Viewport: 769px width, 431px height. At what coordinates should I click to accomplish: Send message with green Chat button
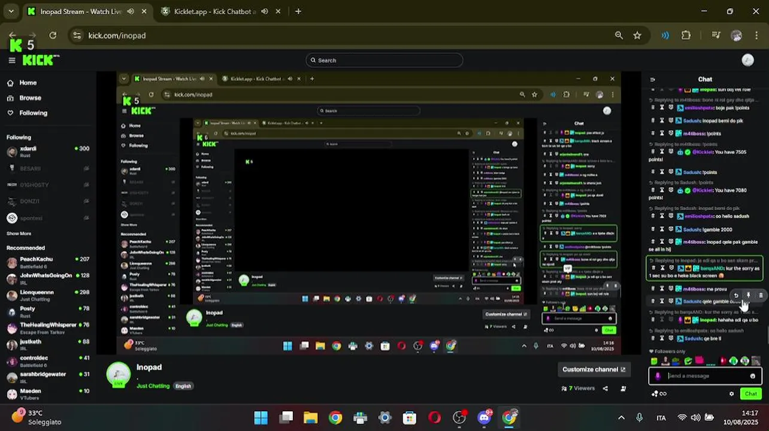[751, 394]
